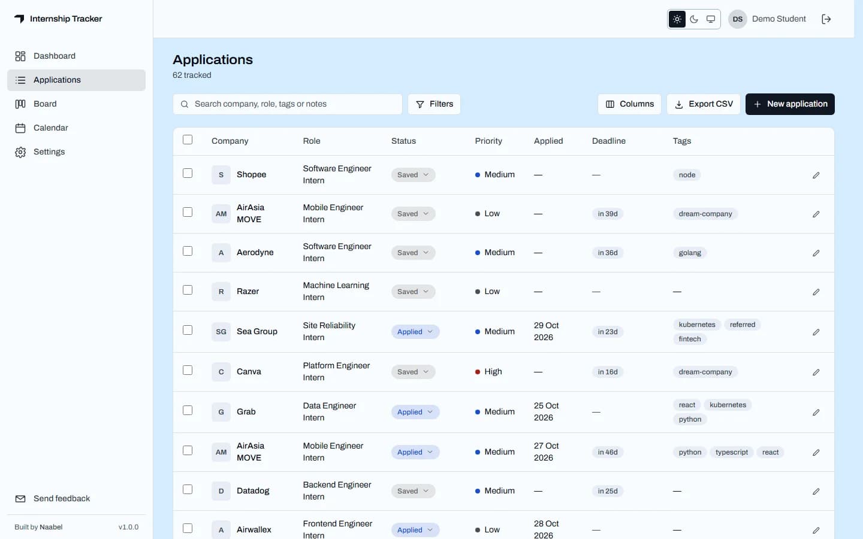The image size is (863, 539).
Task: Click the logout icon
Action: pos(826,19)
